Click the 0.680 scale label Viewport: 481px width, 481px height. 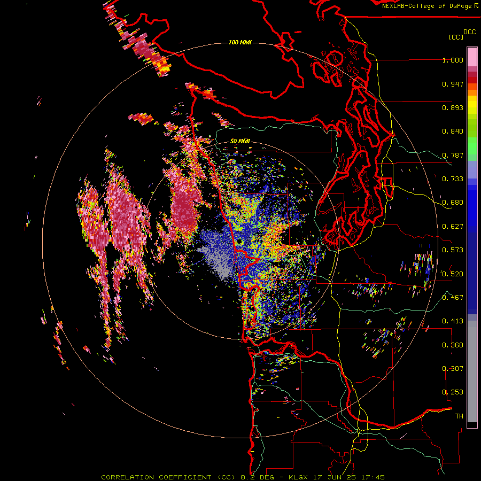coord(453,203)
